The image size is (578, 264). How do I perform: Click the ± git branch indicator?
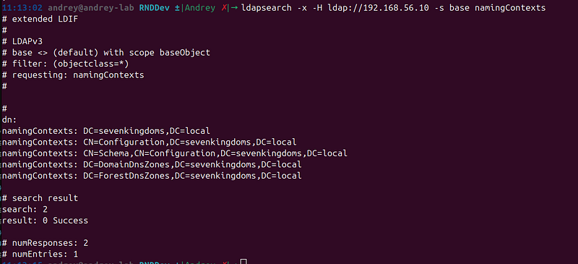pos(177,8)
